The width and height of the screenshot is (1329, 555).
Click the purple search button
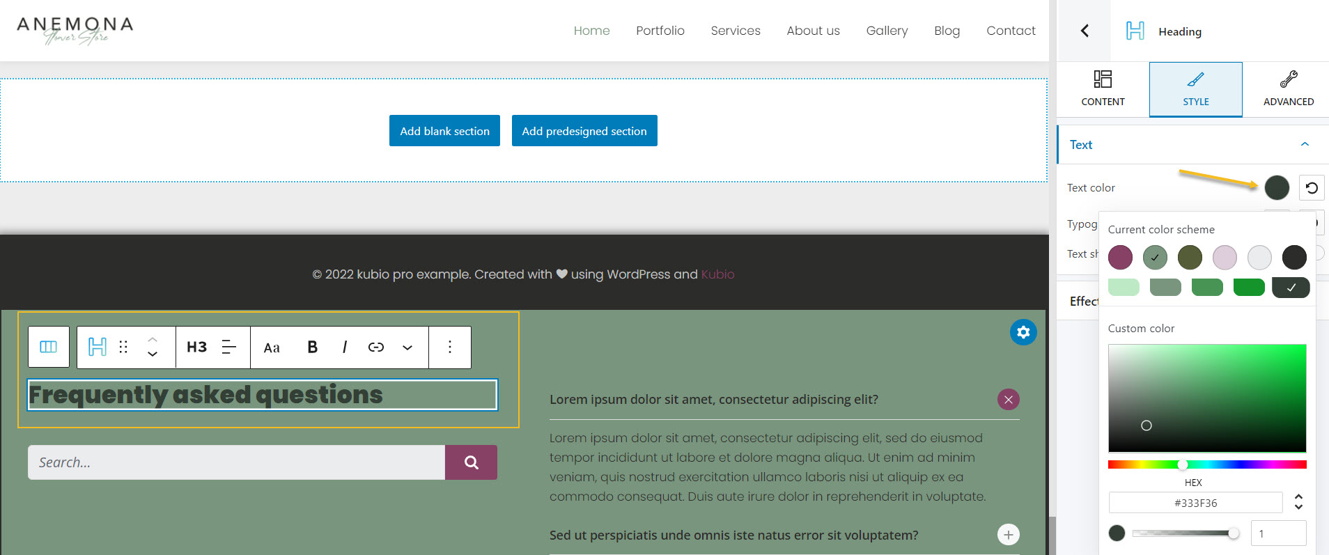(x=471, y=462)
